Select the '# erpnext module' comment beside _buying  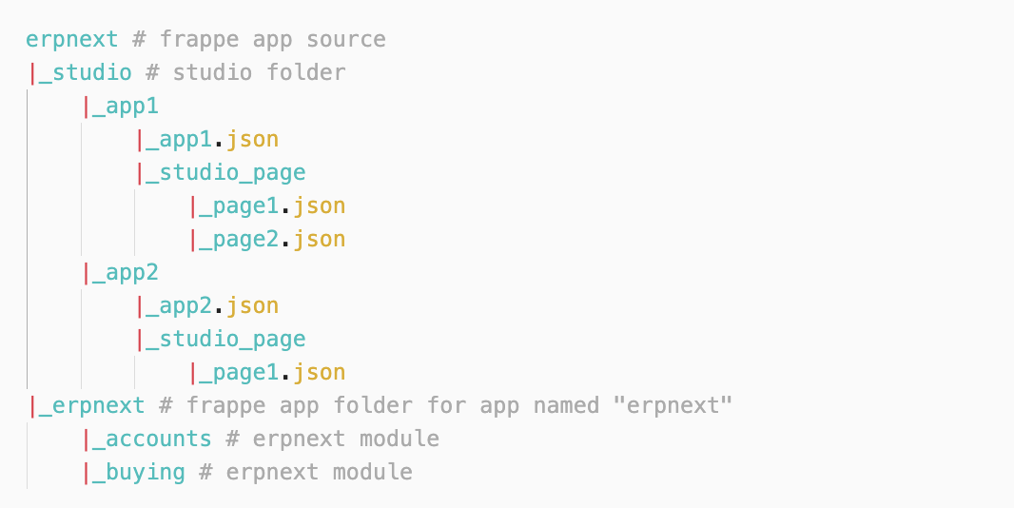[x=306, y=473]
